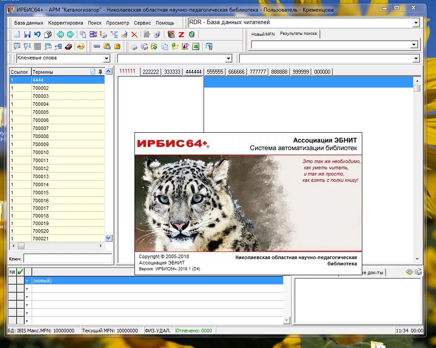Click the Ссылок column header
This screenshot has height=348, width=436.
point(20,72)
